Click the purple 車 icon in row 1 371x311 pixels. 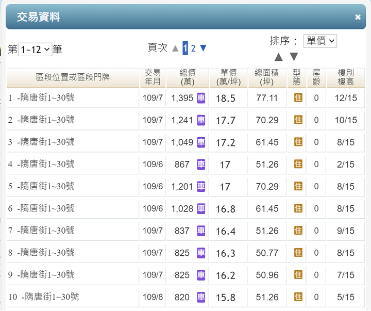(x=201, y=98)
